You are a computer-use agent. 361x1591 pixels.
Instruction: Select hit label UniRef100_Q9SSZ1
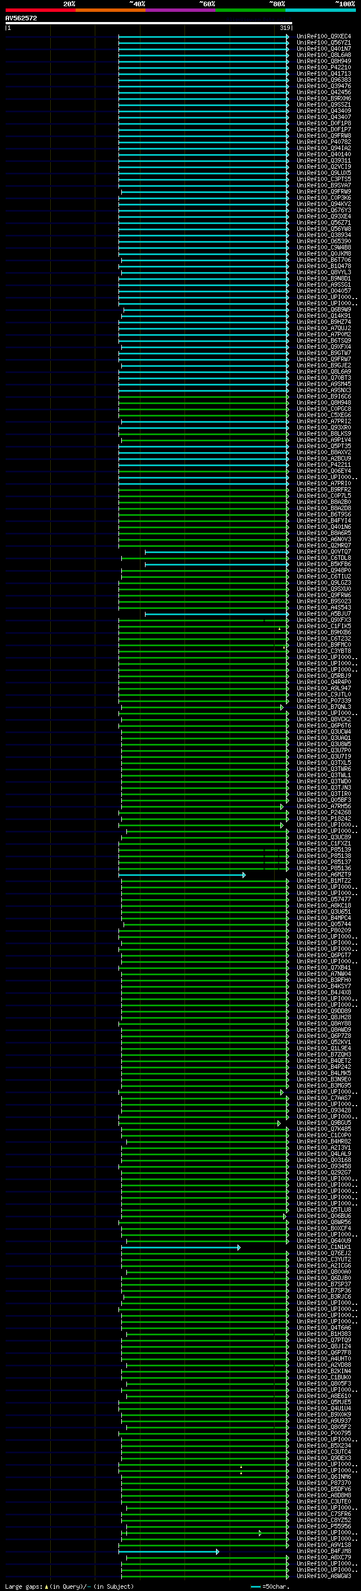[324, 104]
